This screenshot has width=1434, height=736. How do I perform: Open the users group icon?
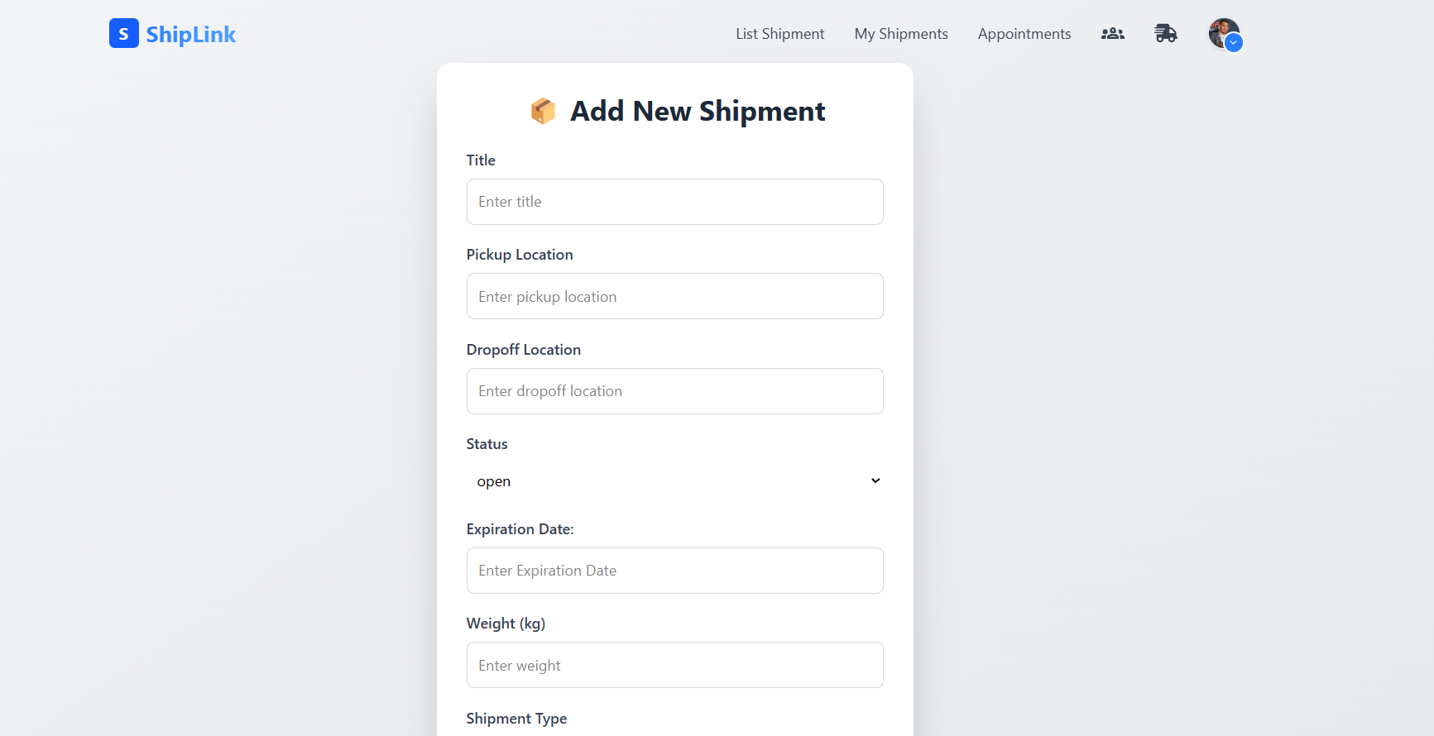click(1113, 34)
